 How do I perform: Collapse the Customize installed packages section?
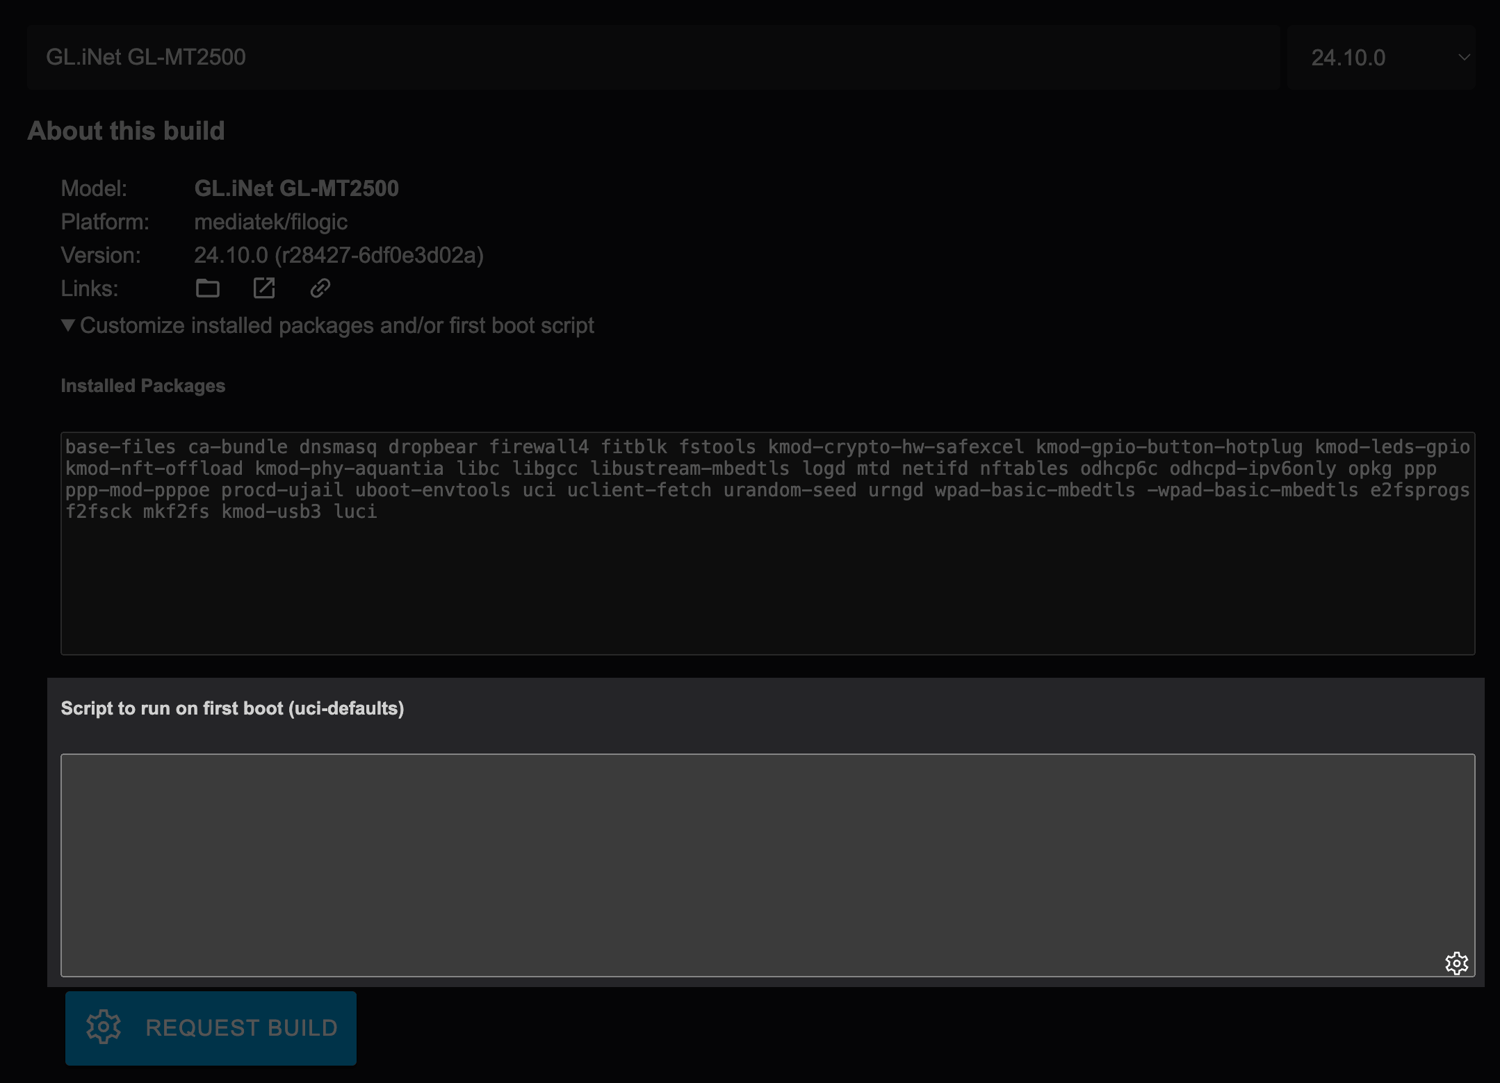click(67, 325)
